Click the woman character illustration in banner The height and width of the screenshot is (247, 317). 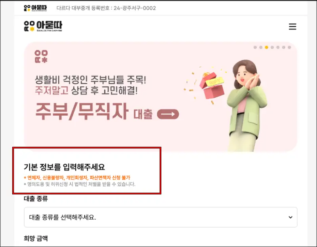click(x=247, y=105)
